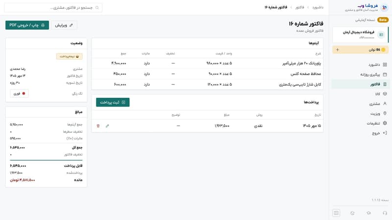Click the ۶۰۰,۰۰۰ total for the charging cable row
This screenshot has height=220, width=392.
pos(120,85)
